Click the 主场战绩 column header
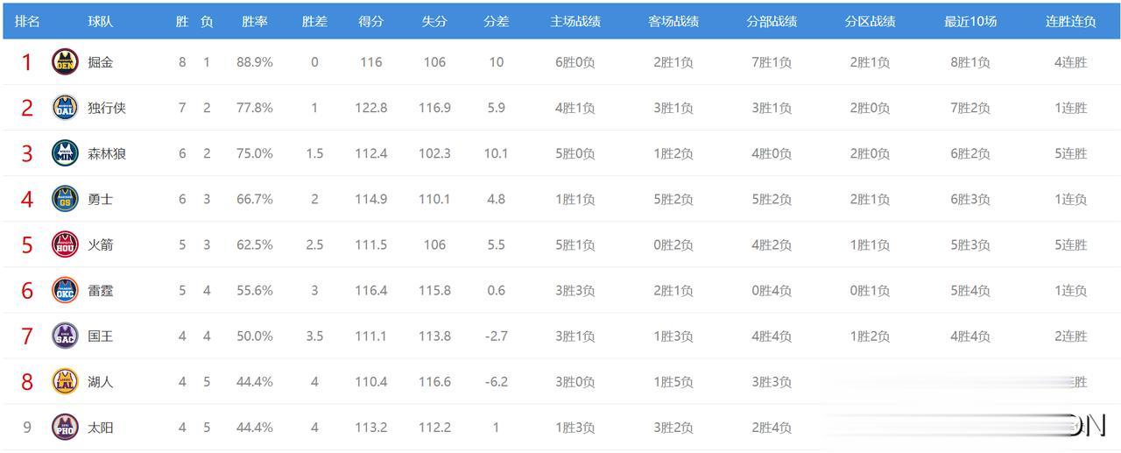1121x453 pixels. [575, 21]
